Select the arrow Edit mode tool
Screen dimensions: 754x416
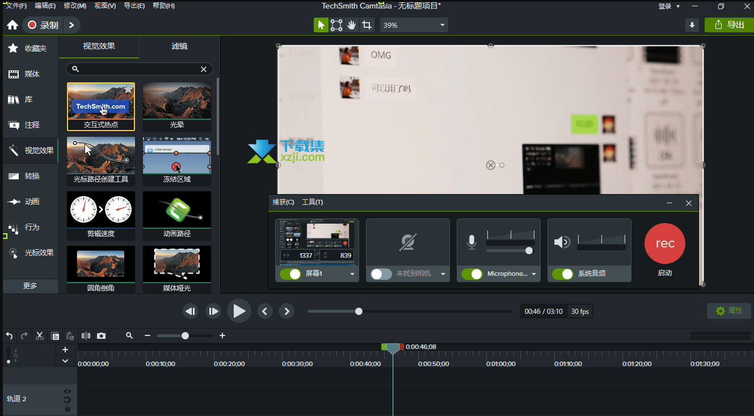321,25
